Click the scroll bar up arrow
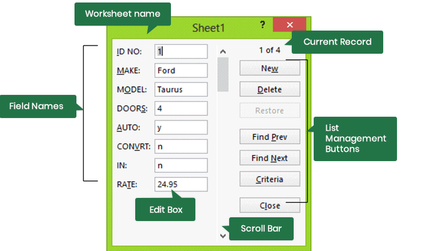 [x=224, y=51]
